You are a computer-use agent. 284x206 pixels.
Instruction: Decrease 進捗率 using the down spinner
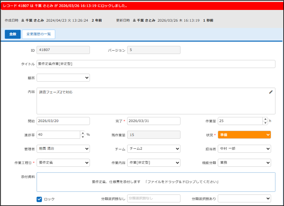coord(83,137)
